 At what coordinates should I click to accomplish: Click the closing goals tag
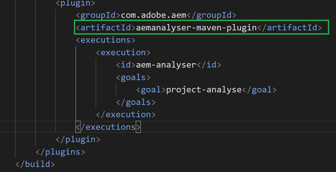pyautogui.click(x=136, y=102)
